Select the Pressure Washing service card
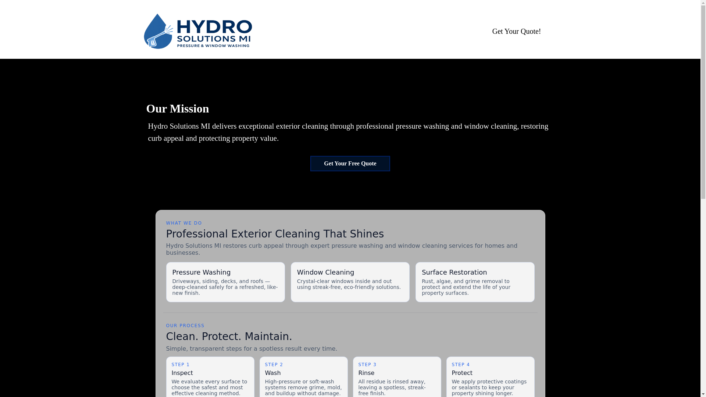 225,282
